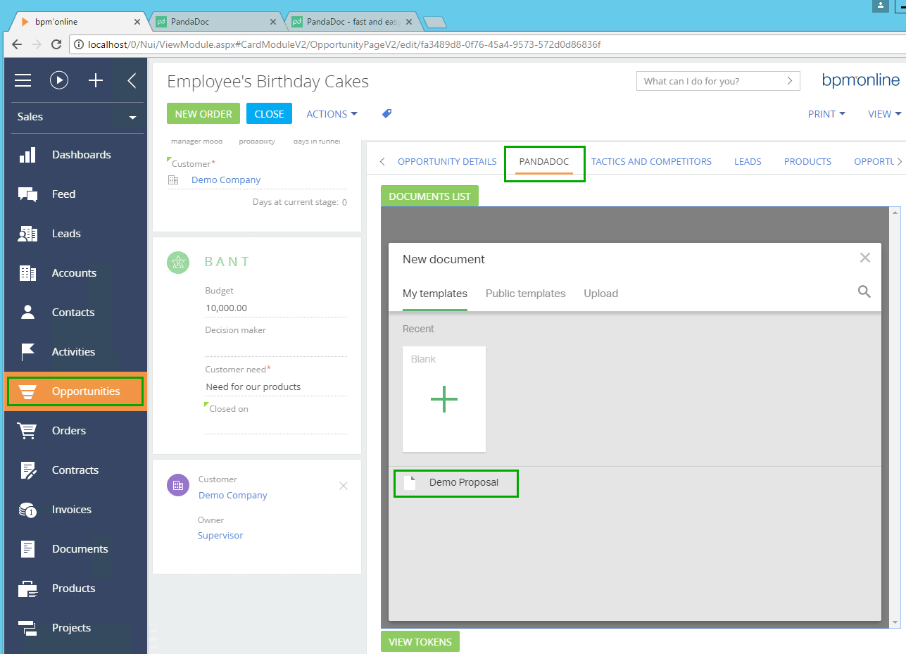Screen dimensions: 906x654
Task: Click the Customer need field
Action: (276, 387)
